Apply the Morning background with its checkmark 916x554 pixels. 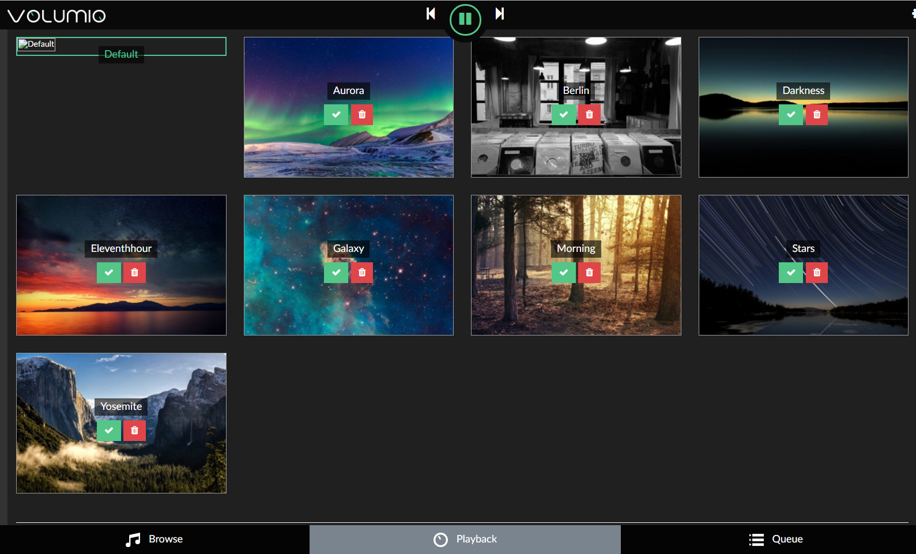[x=564, y=273]
